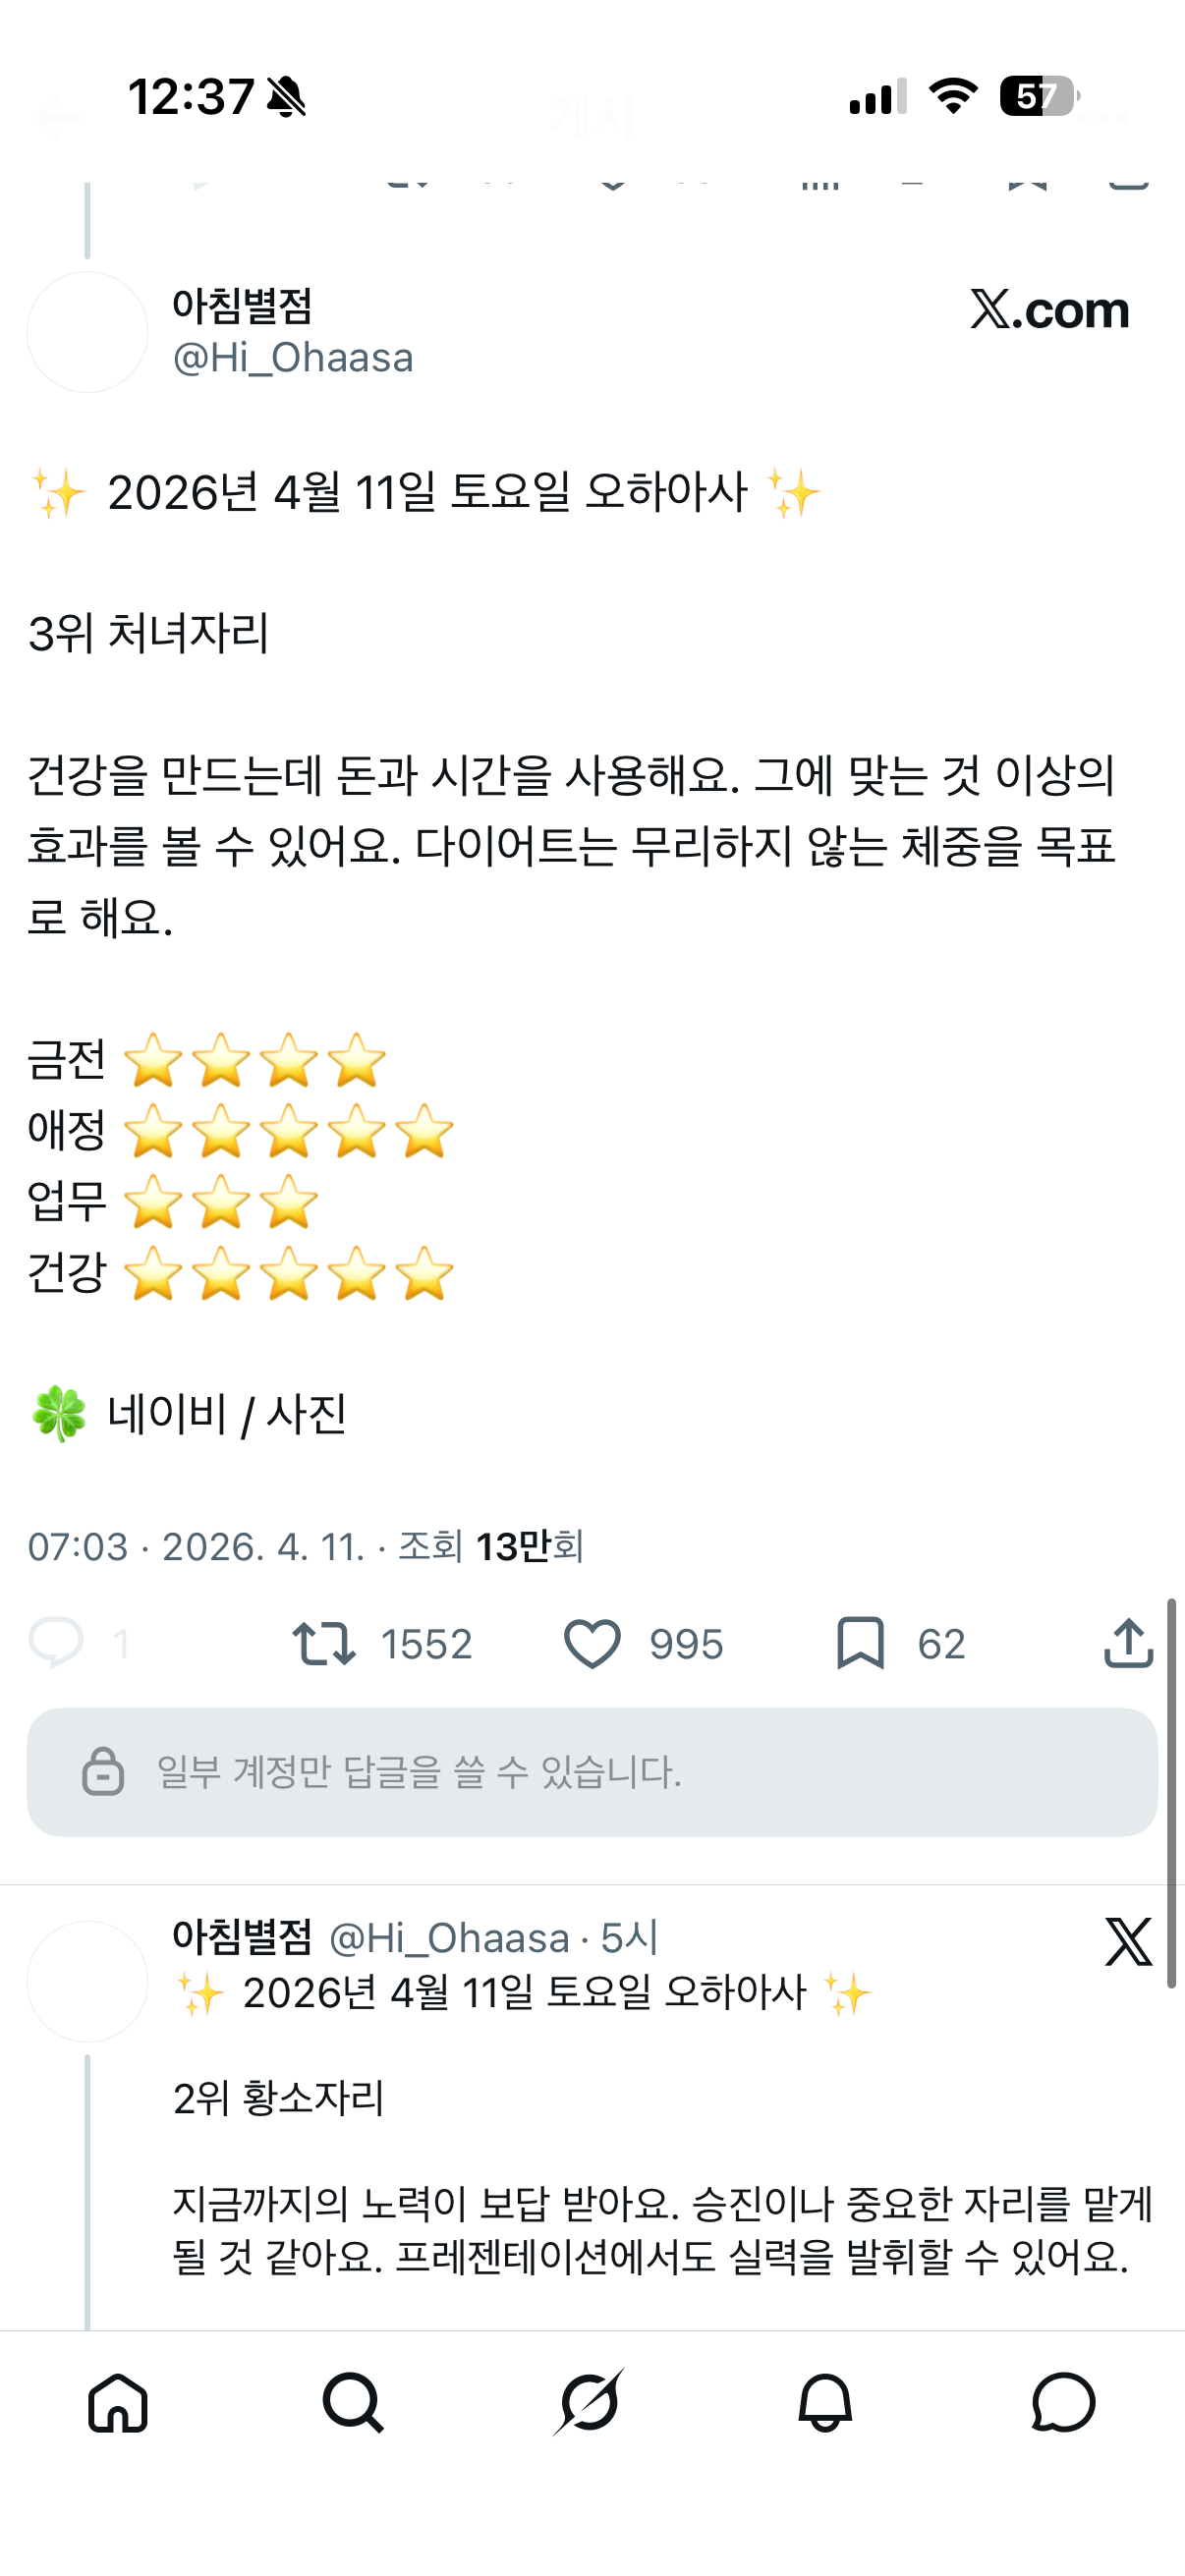The image size is (1185, 2576).
Task: Like the post with heart icon
Action: click(x=592, y=1643)
